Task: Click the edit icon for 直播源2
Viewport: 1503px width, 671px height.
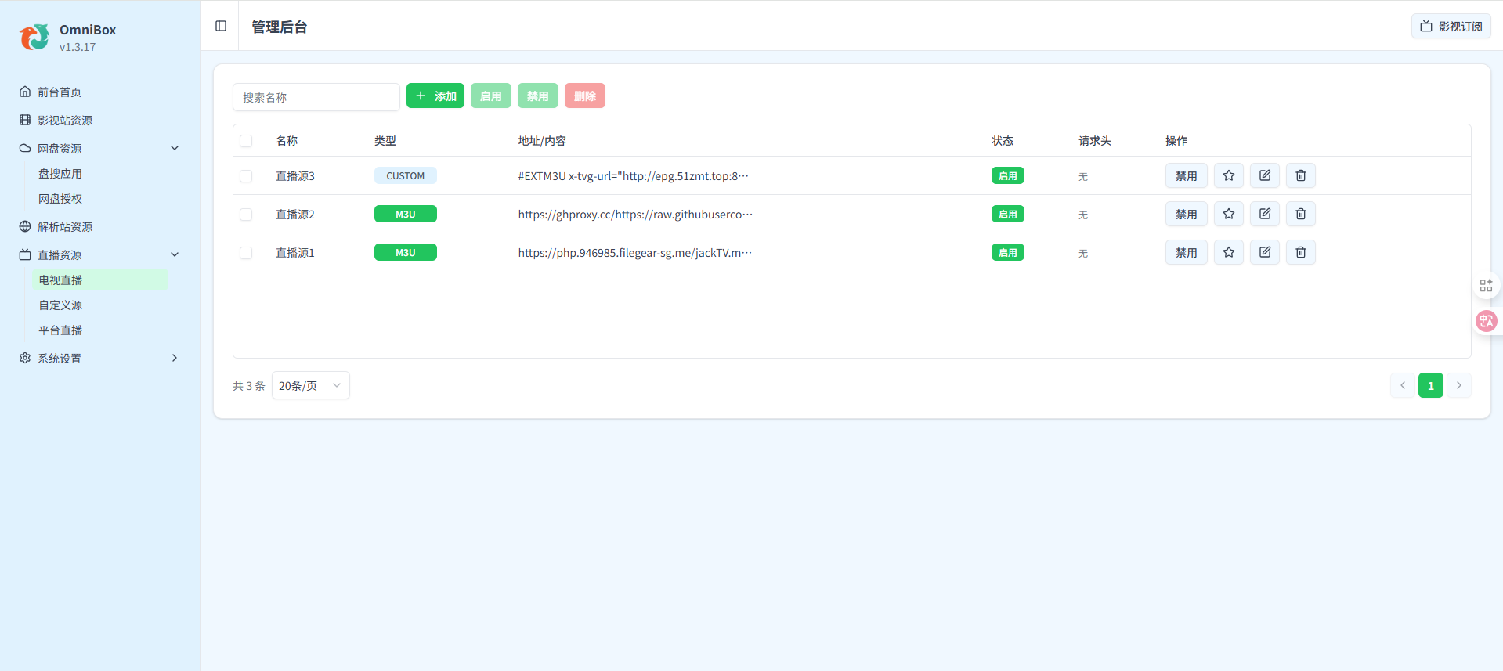Action: (x=1264, y=214)
